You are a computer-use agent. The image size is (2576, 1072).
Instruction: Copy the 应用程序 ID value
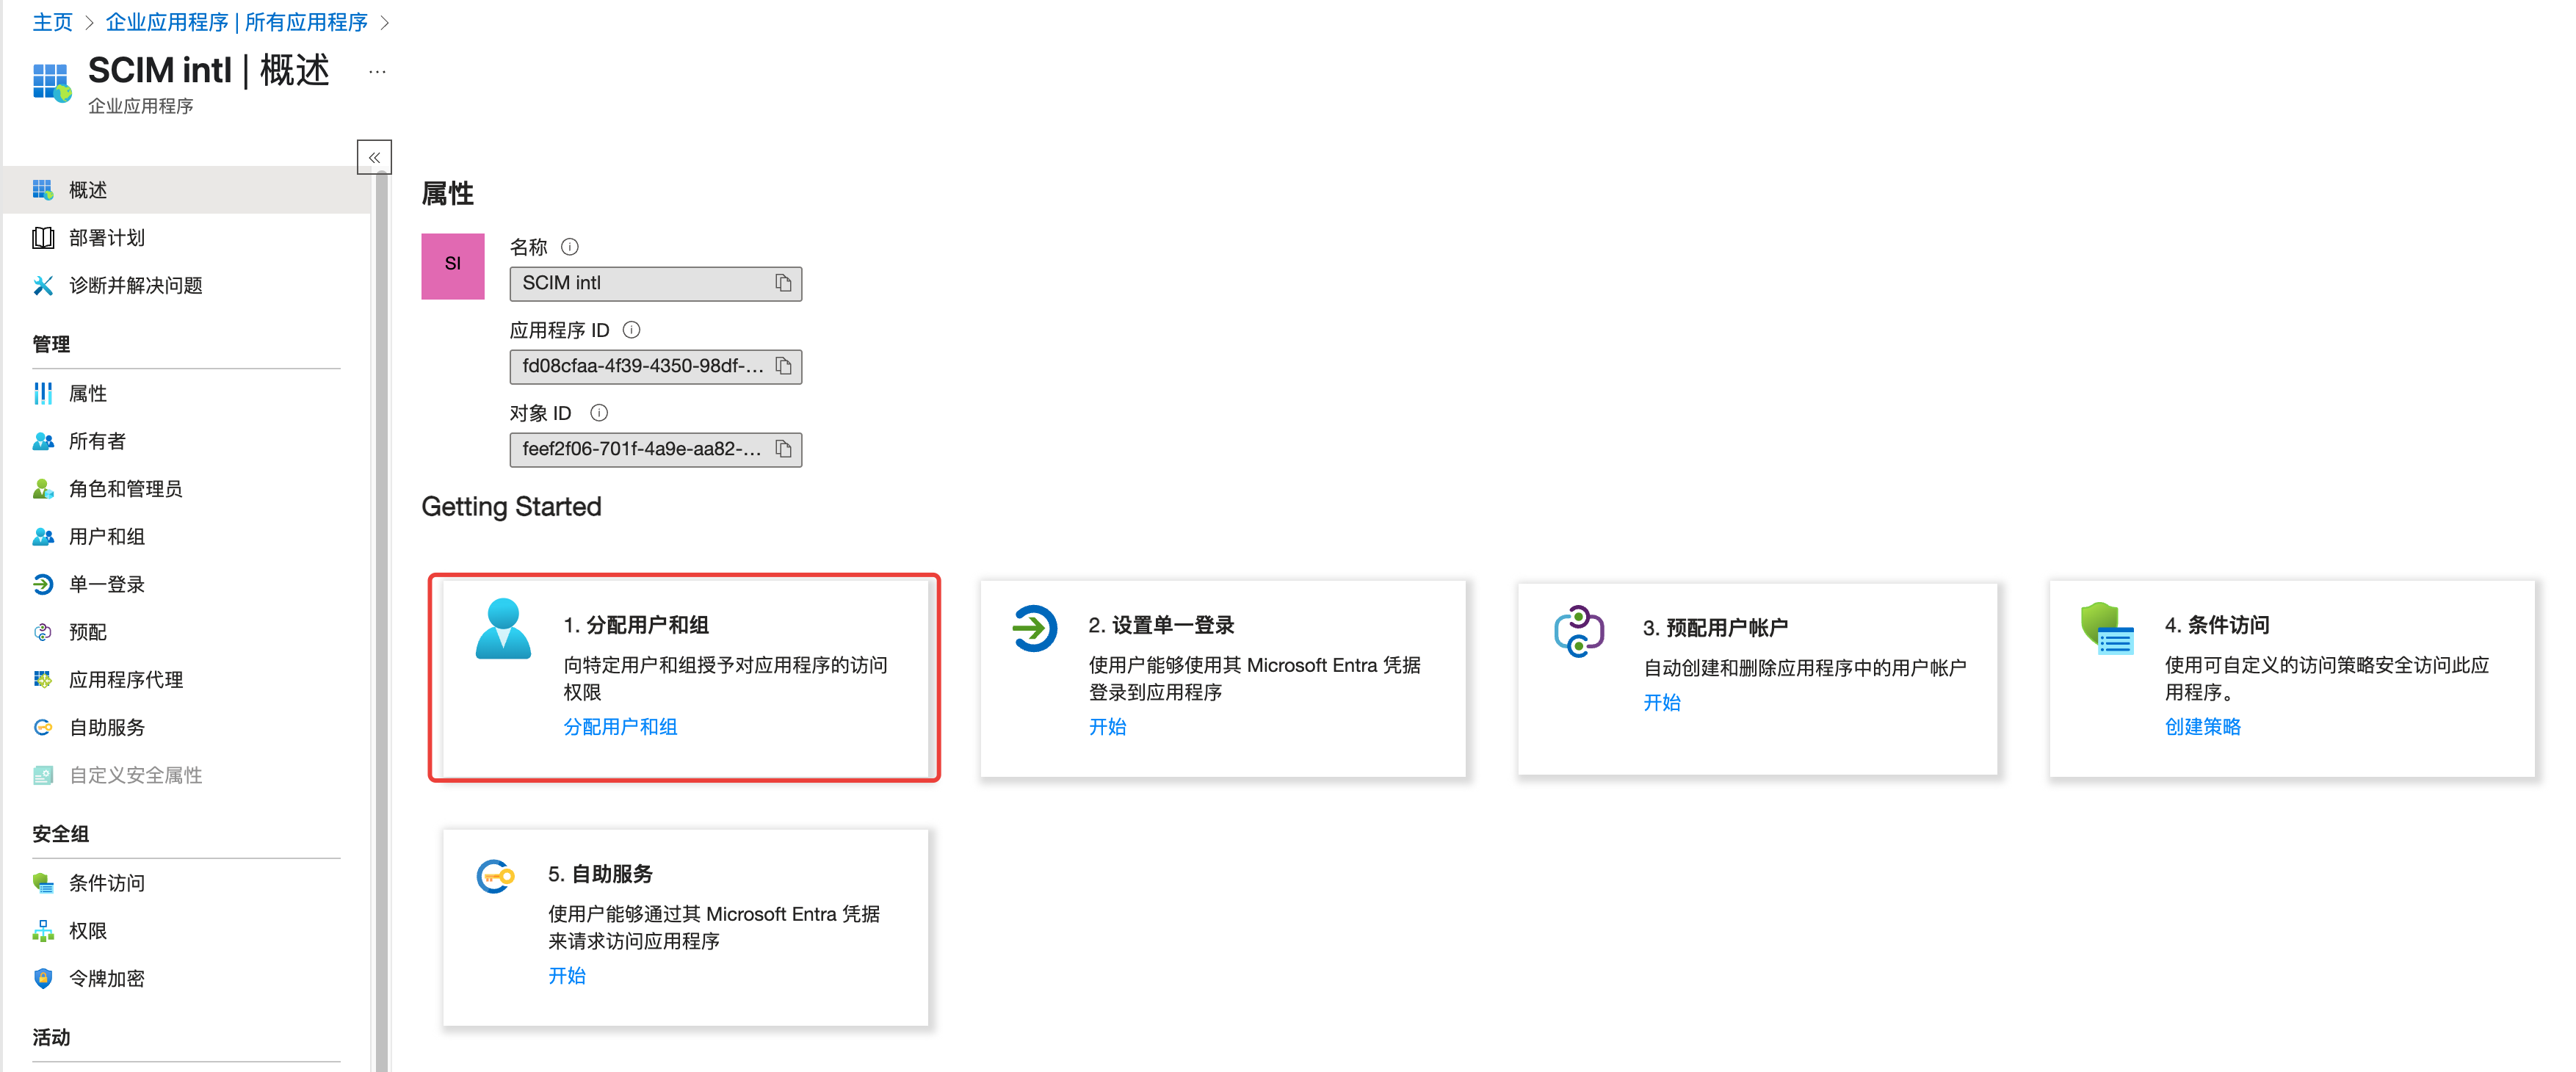tap(783, 366)
